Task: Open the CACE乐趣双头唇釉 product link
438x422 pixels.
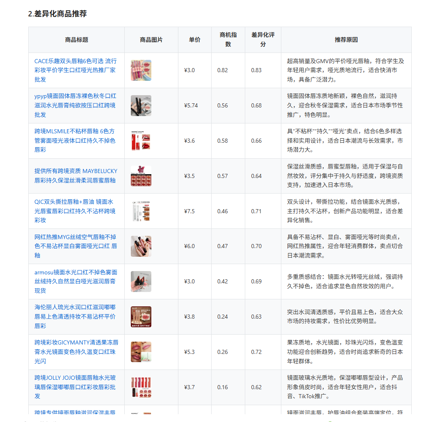Action: pyautogui.click(x=75, y=70)
